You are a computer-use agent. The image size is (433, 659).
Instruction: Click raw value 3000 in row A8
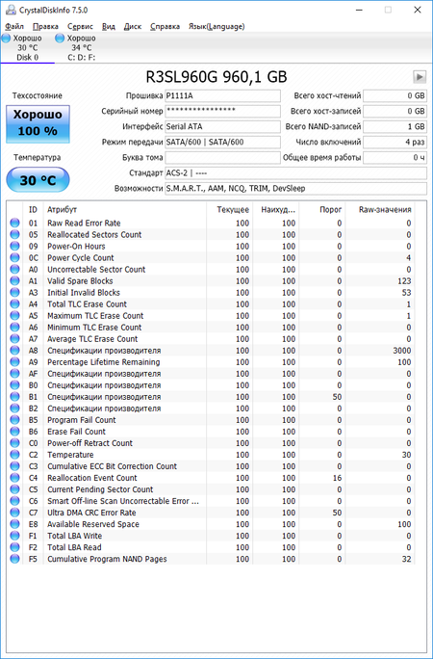point(402,351)
